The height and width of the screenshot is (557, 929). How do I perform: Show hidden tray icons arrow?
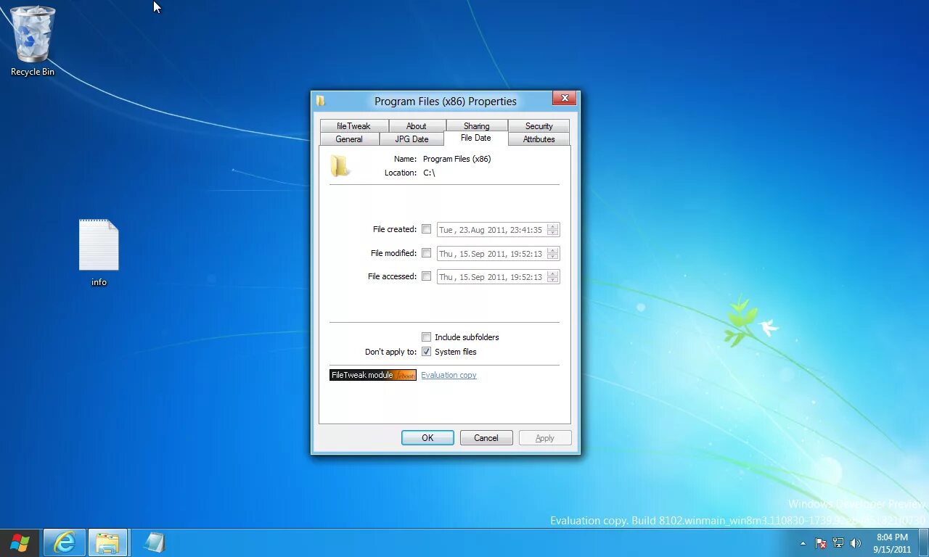[803, 543]
